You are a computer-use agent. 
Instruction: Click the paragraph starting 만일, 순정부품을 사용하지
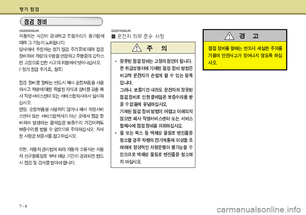(x=62, y=122)
